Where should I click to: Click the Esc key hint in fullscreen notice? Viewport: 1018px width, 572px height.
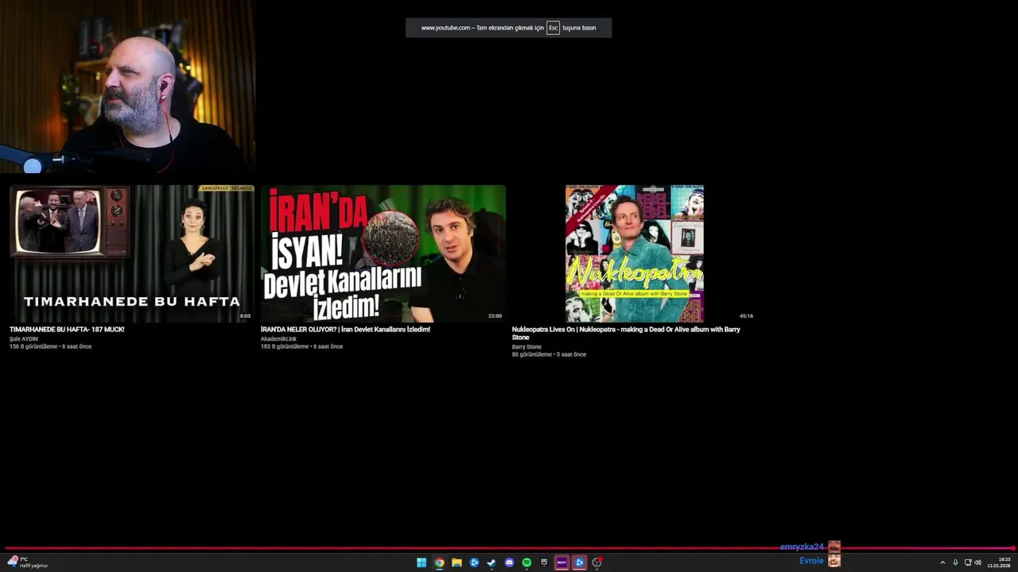[x=553, y=28]
